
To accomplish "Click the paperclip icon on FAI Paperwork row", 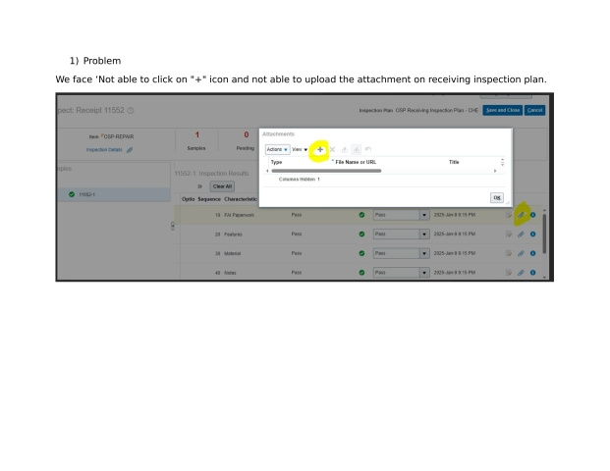I will point(521,215).
